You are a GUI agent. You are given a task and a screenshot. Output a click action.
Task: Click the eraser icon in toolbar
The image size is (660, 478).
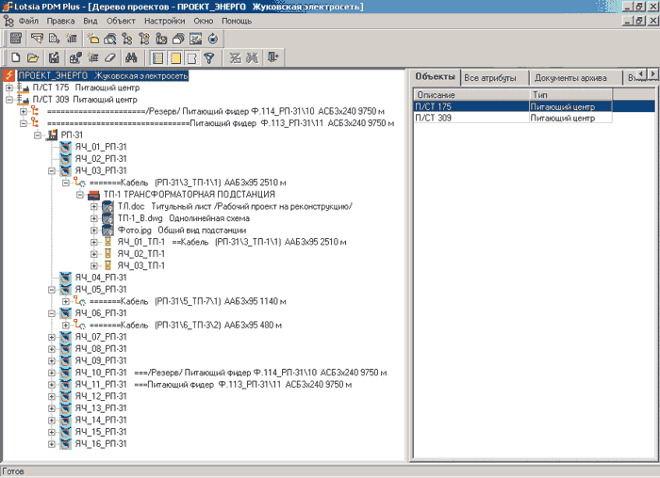coord(109,58)
